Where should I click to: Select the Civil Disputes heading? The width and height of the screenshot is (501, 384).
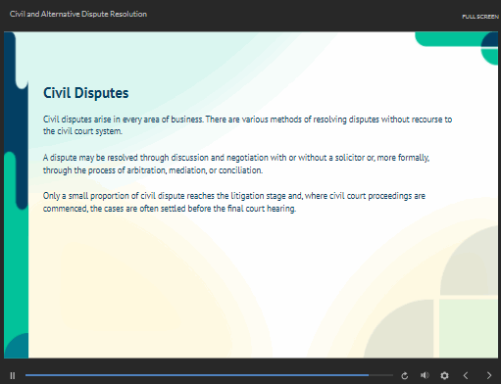86,93
